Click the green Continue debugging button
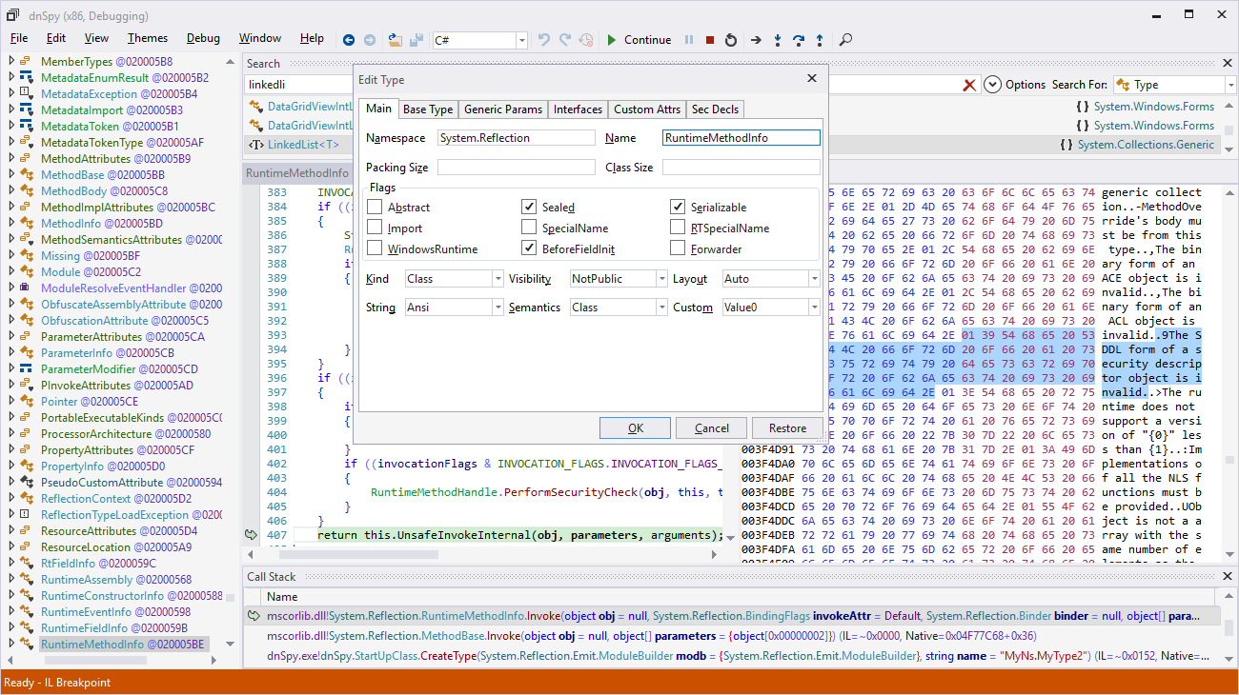This screenshot has height=695, width=1239. pyautogui.click(x=640, y=40)
